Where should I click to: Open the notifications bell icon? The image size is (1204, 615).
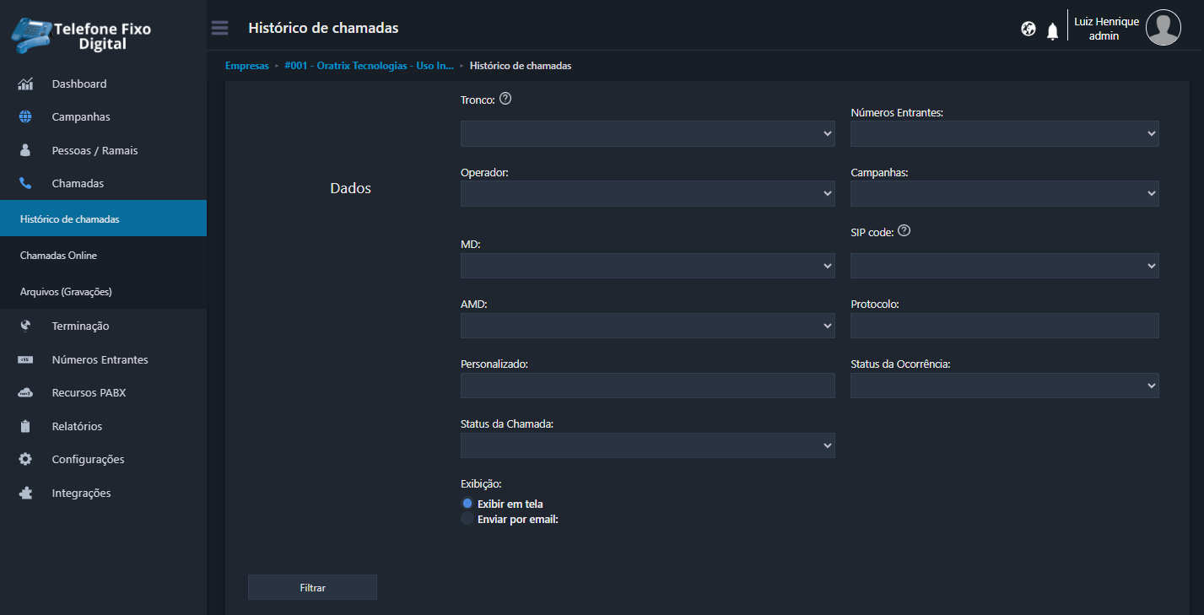coord(1052,32)
